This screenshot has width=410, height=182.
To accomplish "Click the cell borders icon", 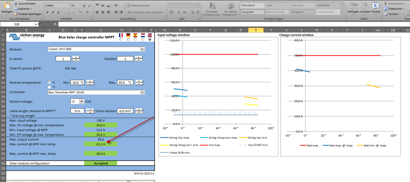I will (x=68, y=12).
